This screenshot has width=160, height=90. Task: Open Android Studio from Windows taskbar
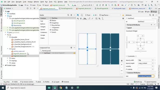click(x=55, y=88)
